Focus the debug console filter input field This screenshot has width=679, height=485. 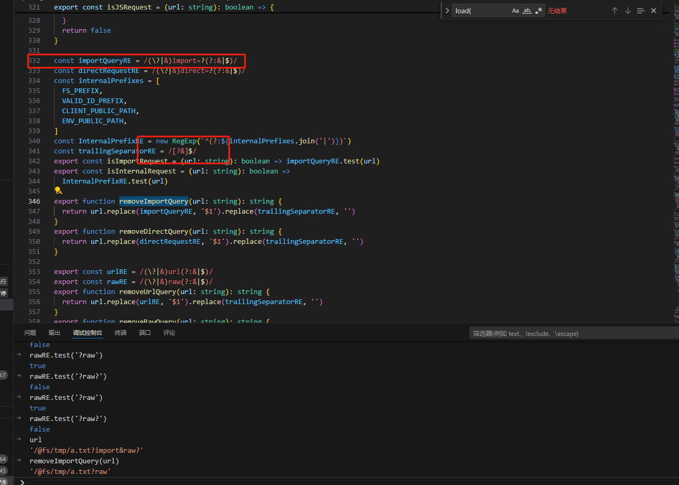[574, 333]
